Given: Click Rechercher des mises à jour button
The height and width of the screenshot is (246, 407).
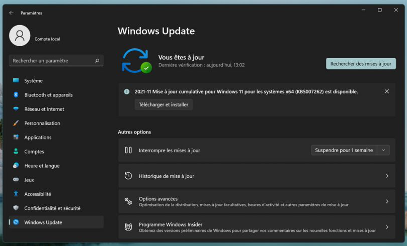Looking at the screenshot, I should pos(361,64).
